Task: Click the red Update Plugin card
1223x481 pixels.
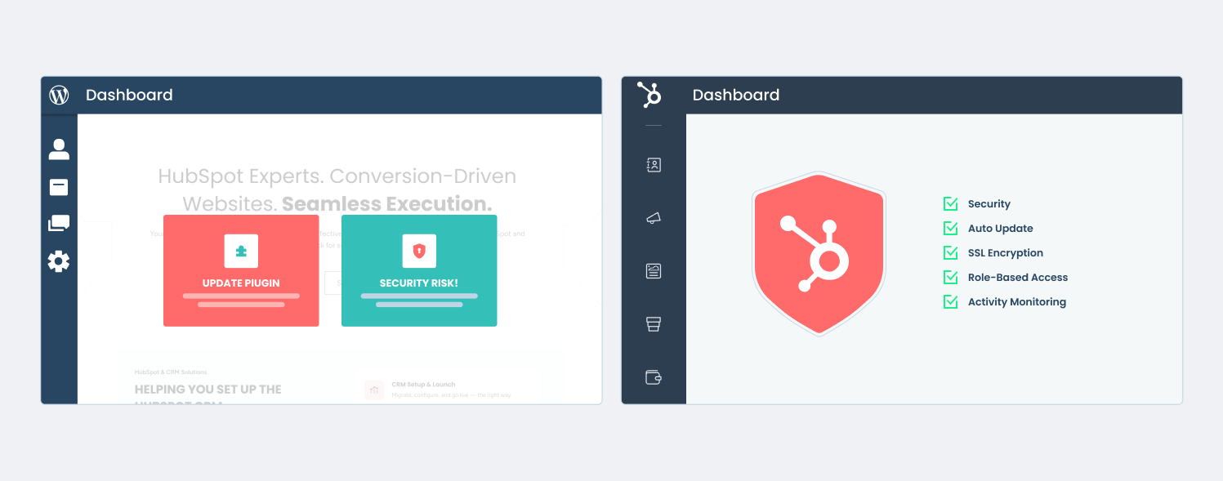Action: 241,270
